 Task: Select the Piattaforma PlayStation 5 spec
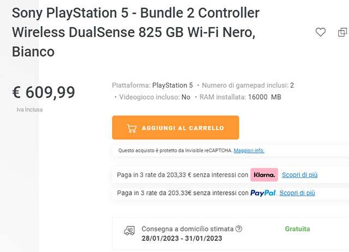click(152, 85)
